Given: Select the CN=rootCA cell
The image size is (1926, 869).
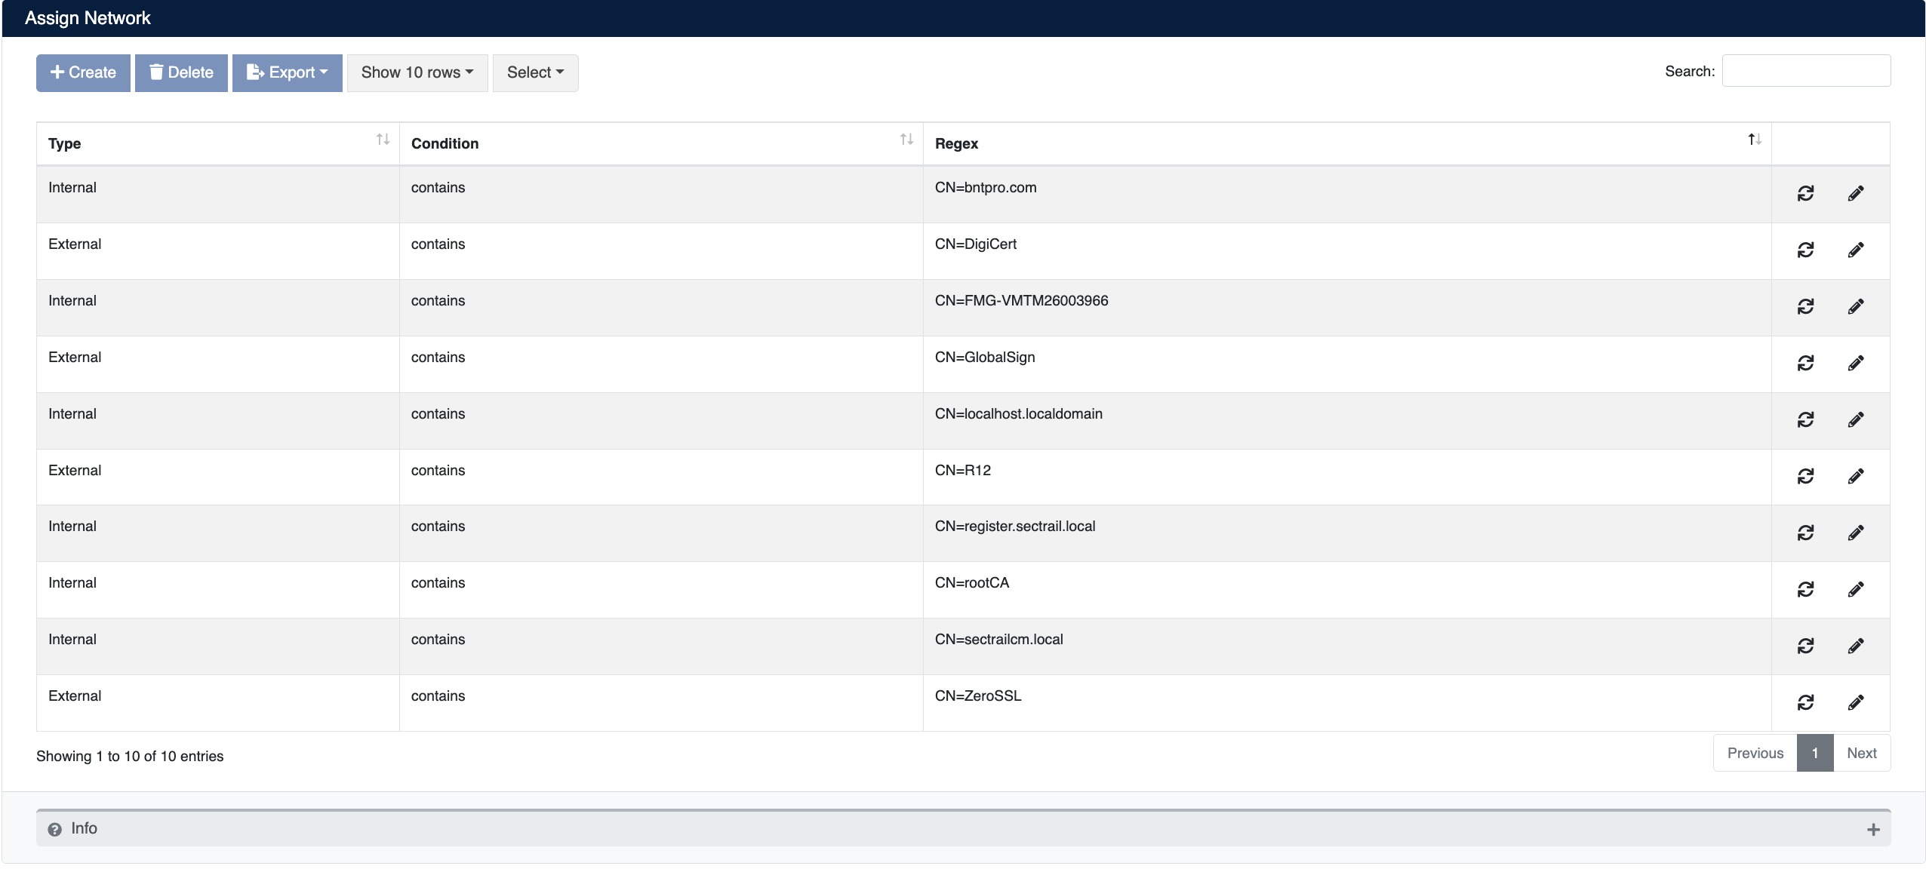Looking at the screenshot, I should 1347,590.
